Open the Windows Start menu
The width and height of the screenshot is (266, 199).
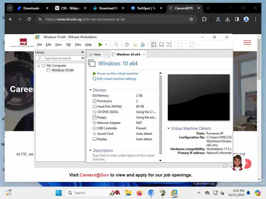(58, 193)
